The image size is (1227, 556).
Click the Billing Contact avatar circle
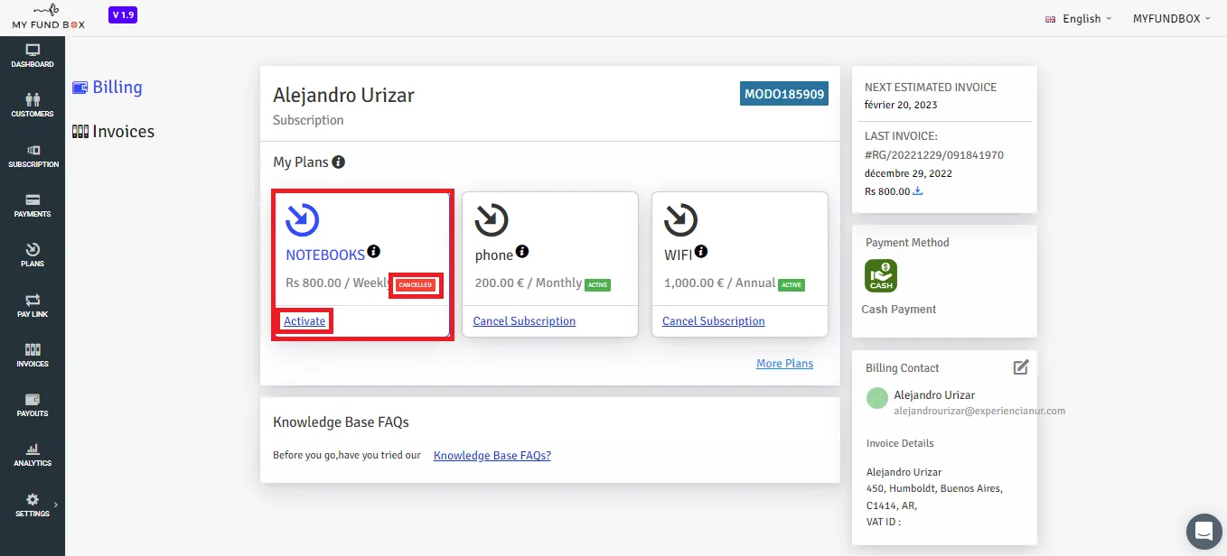pyautogui.click(x=876, y=398)
